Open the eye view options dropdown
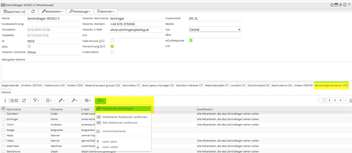 tap(87, 101)
